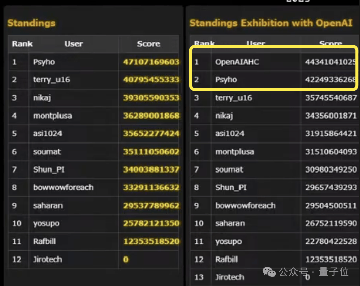
Task: Click the Standings heading on the left
Action: pyautogui.click(x=31, y=23)
